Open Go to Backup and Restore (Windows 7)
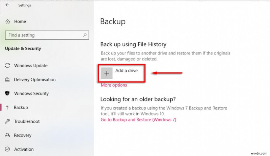Viewport: 270px width, 156px height. coord(138,120)
